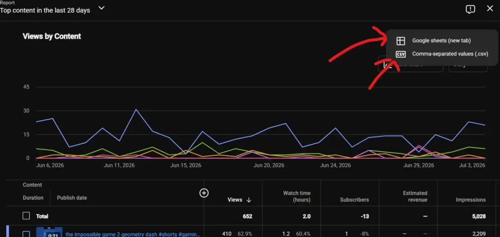Sort by Watch time (hours) column

(x=296, y=196)
